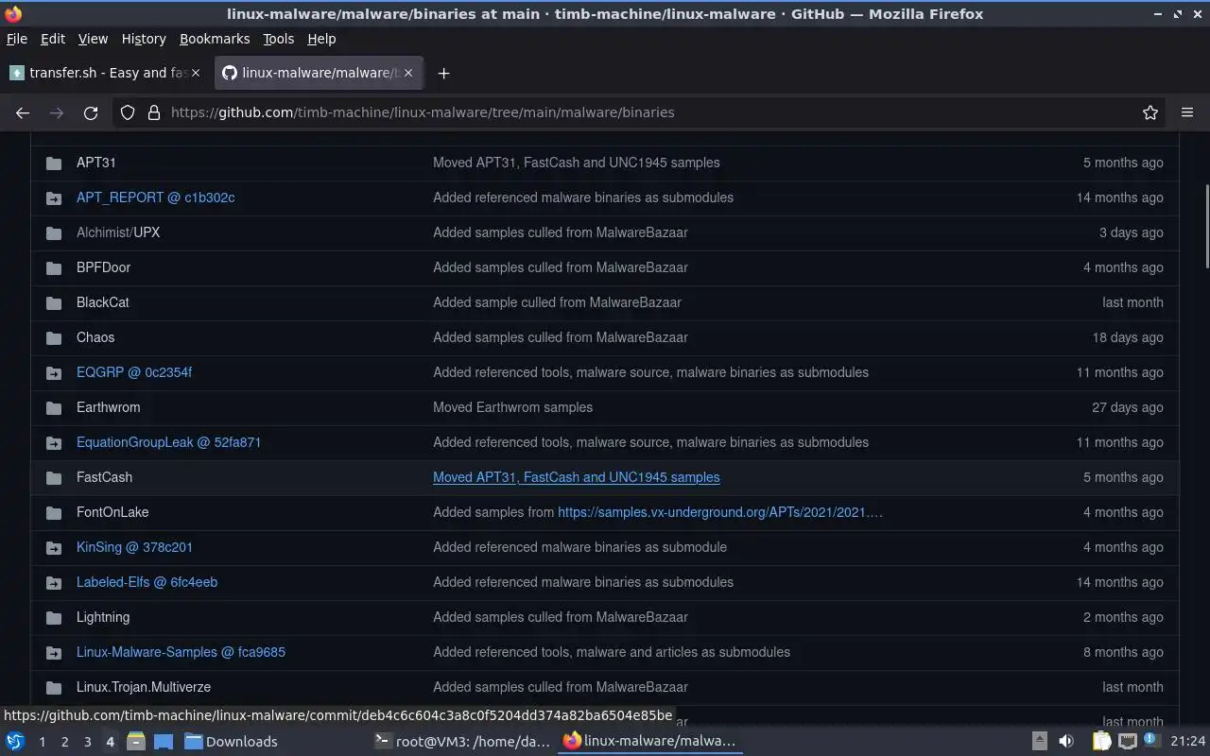Click folder icon next to APT31
This screenshot has width=1210, height=756.
pos(54,163)
